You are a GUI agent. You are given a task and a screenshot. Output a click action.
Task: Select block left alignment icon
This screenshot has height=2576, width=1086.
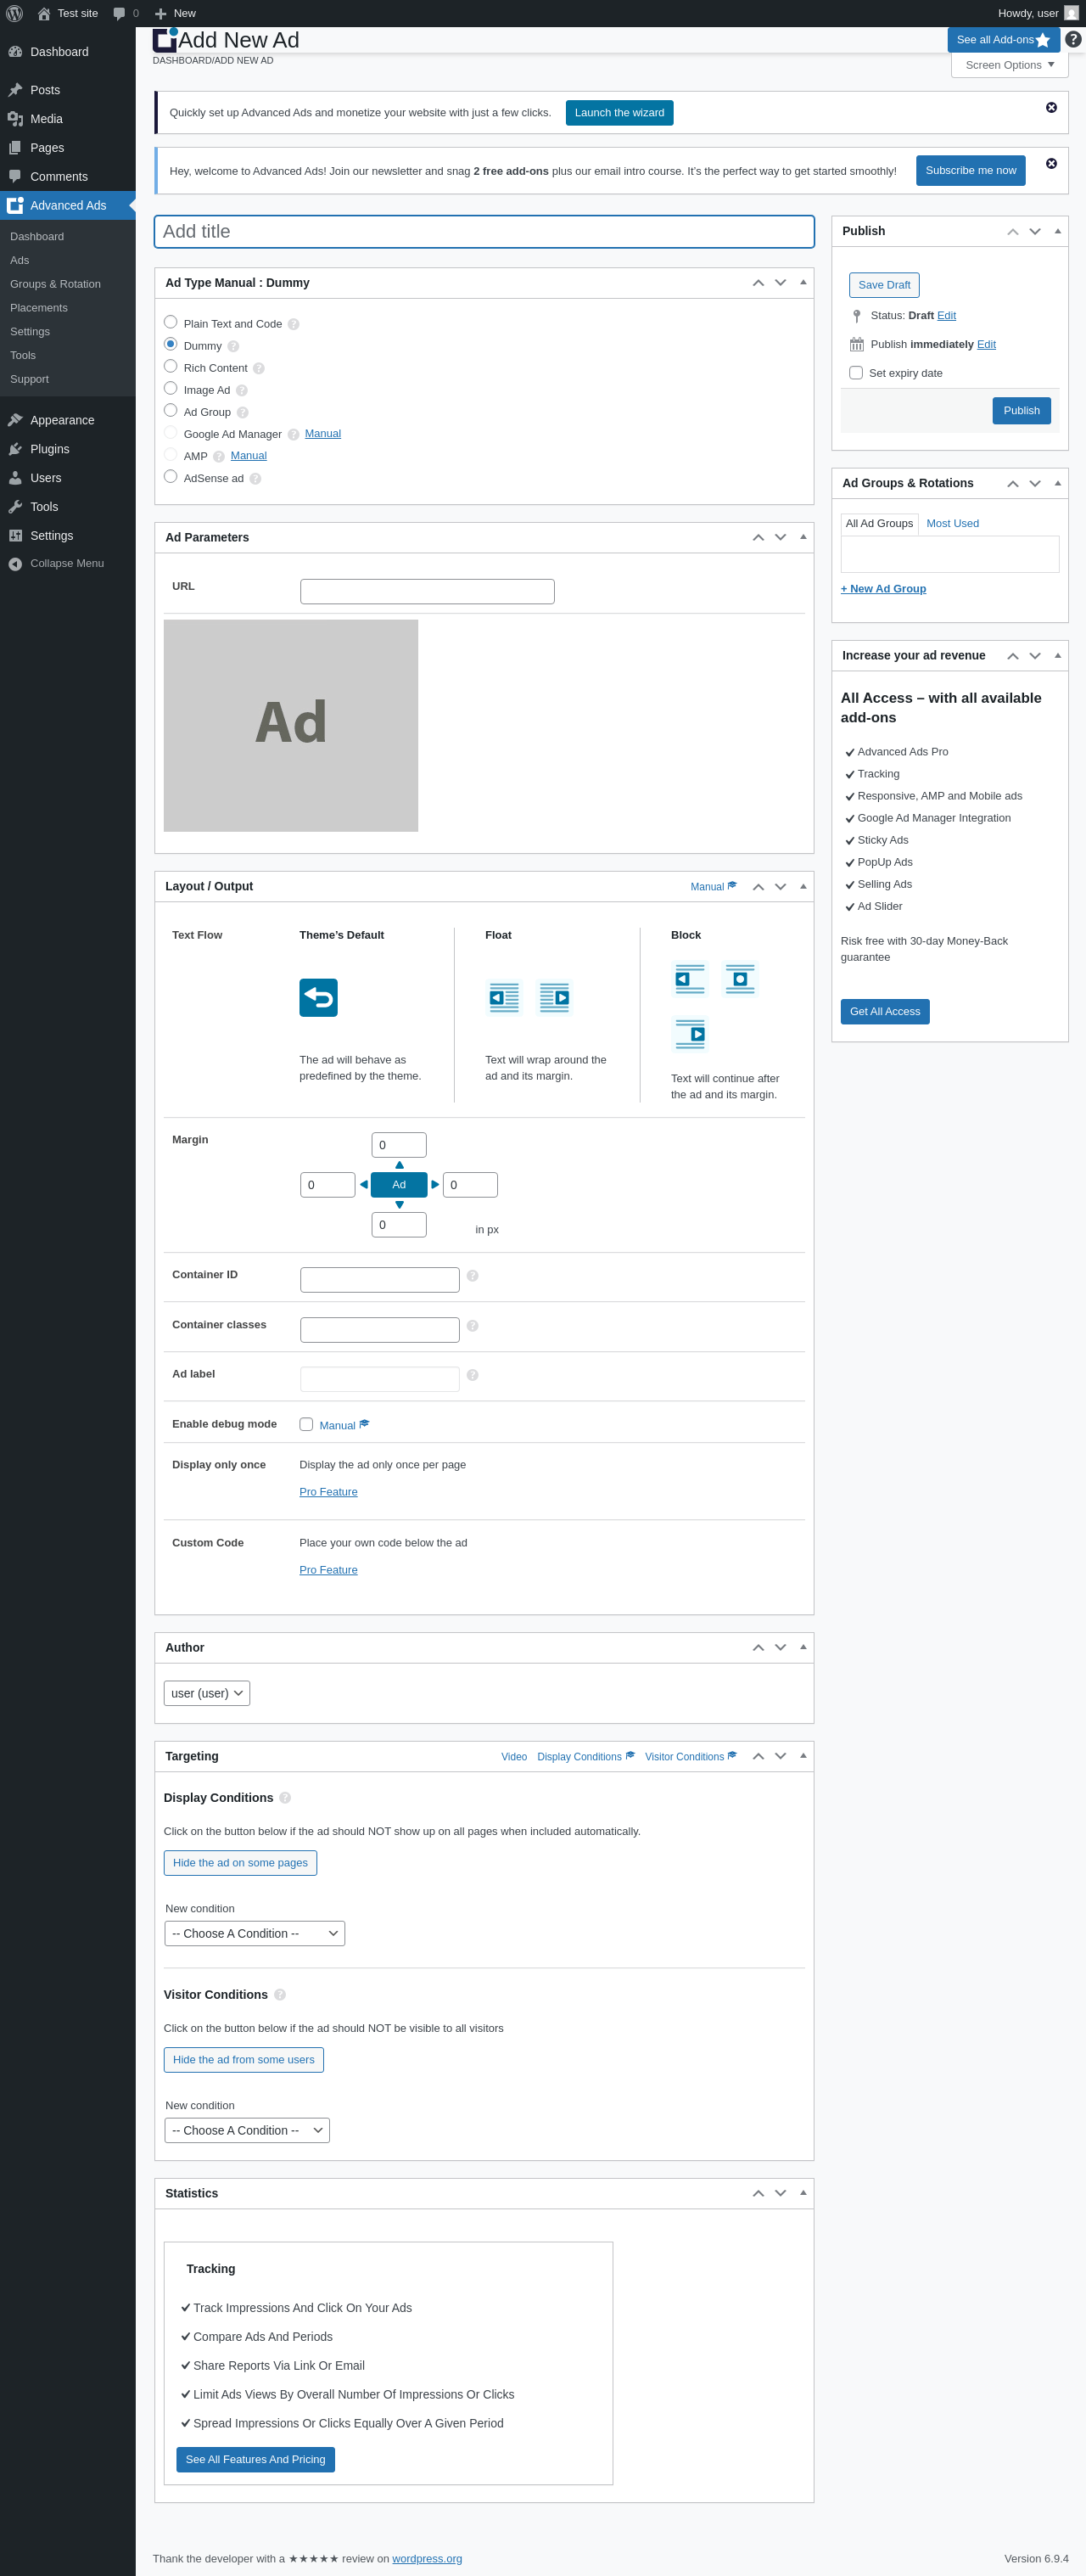click(690, 979)
